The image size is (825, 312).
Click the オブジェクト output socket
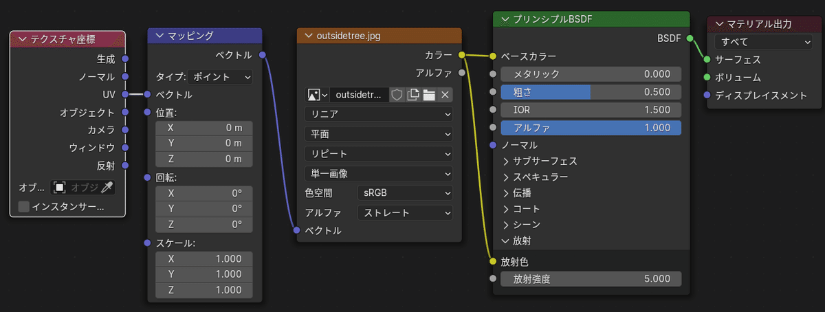pyautogui.click(x=125, y=112)
